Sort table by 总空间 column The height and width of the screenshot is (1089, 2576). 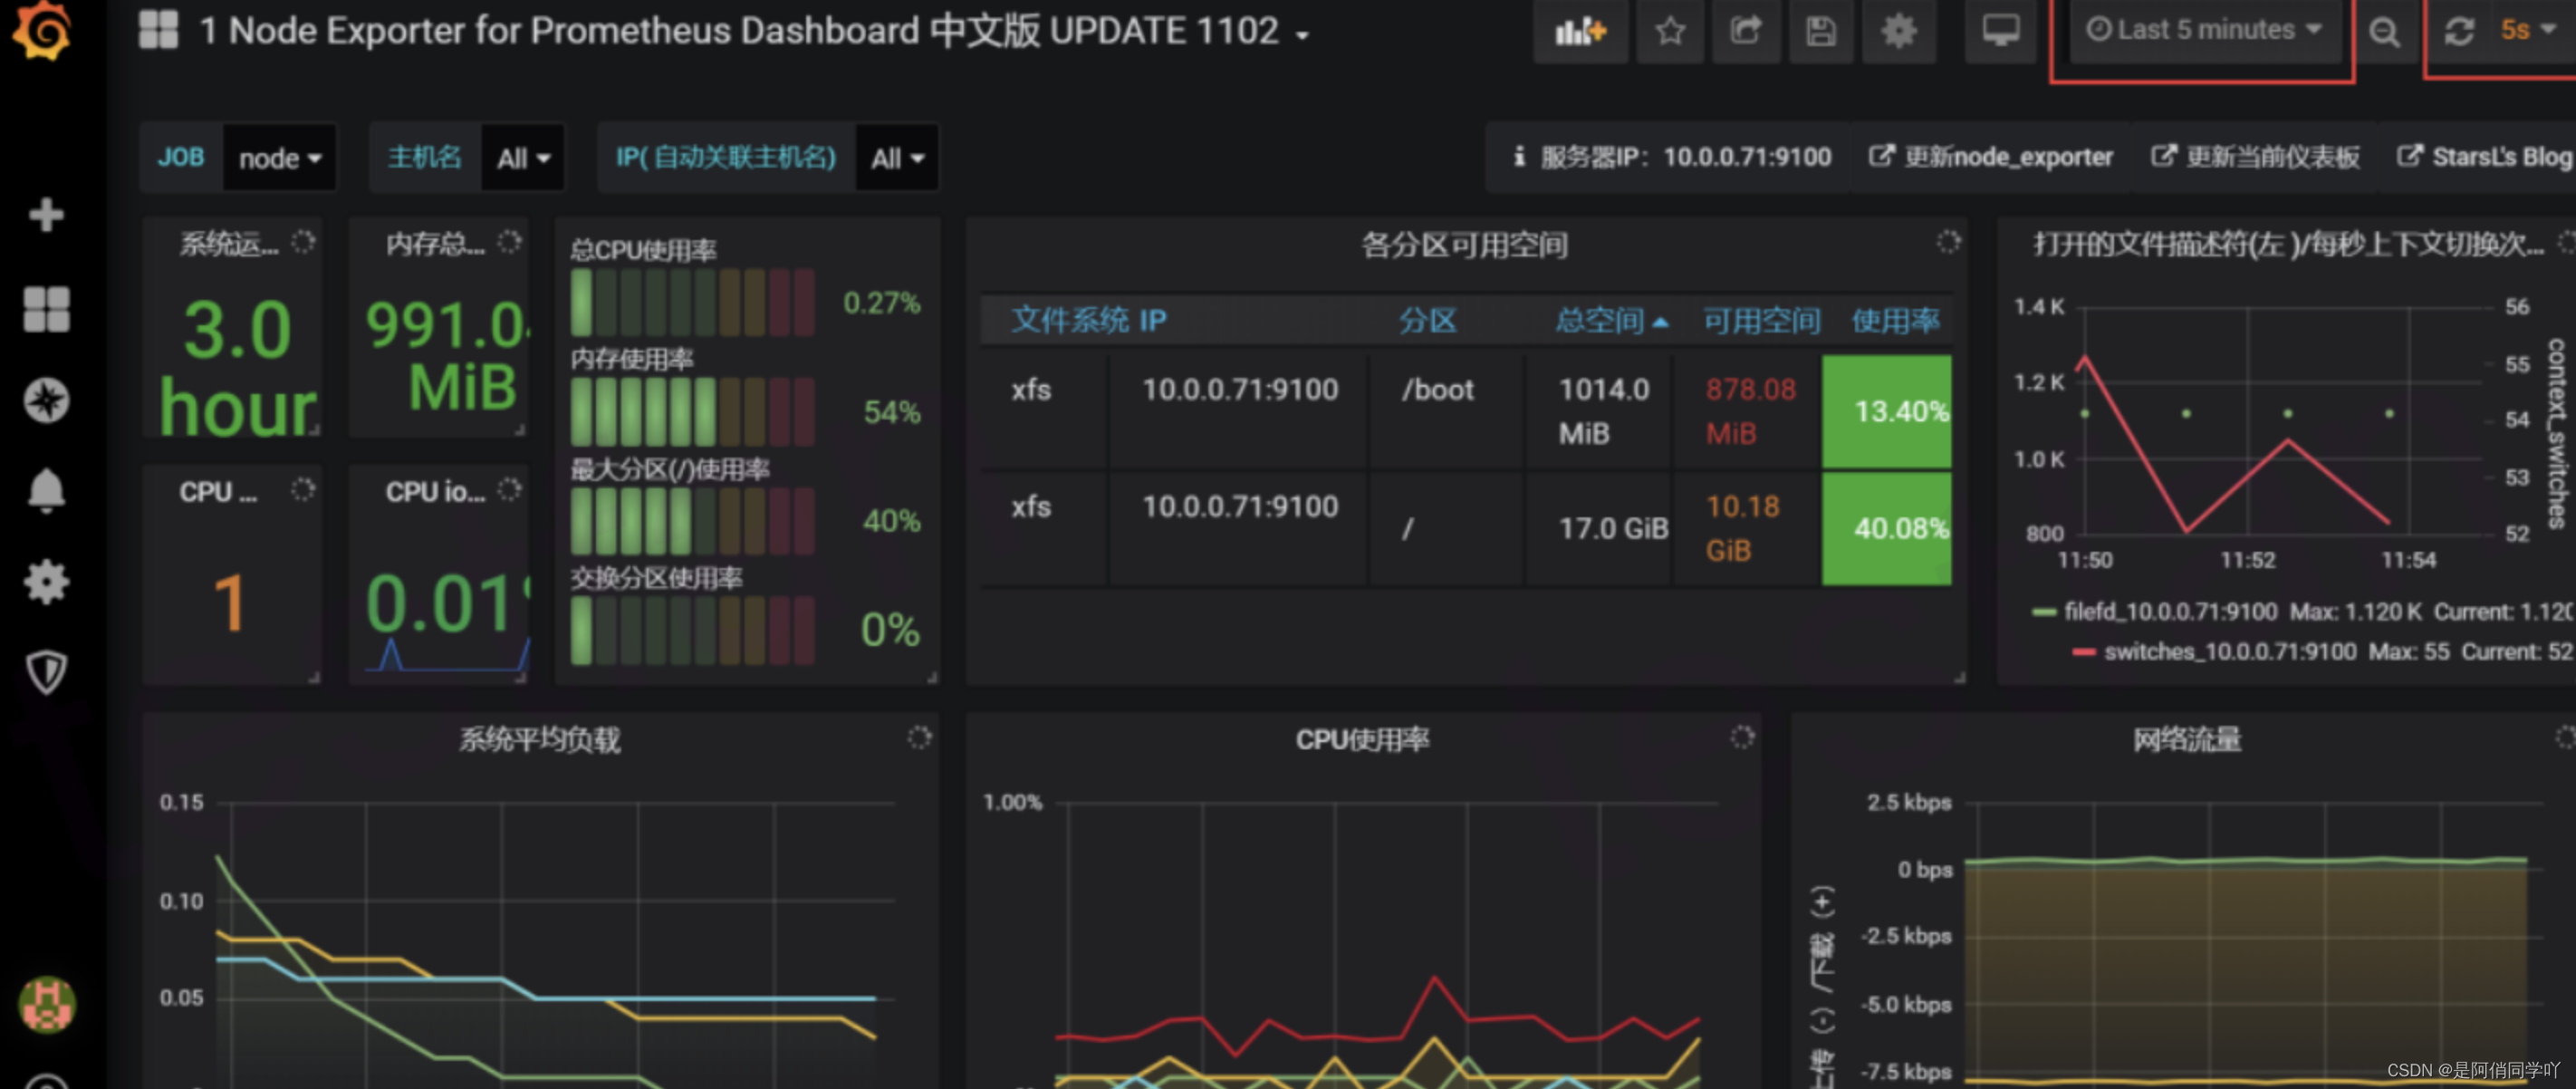point(1611,321)
